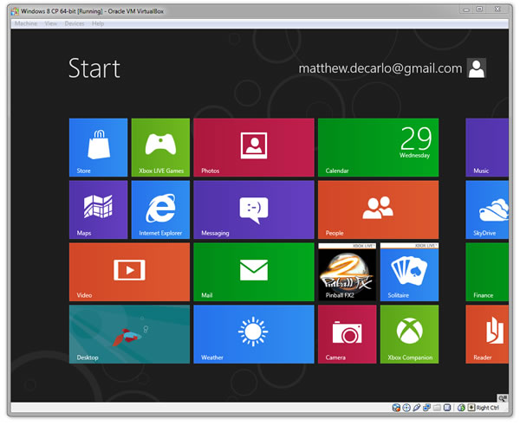The height and width of the screenshot is (425, 520).
Task: Open the Calendar tile showing 29 Wednesday
Action: (x=378, y=147)
